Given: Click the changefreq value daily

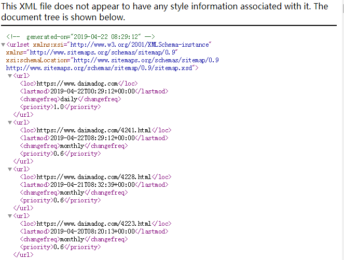Looking at the screenshot, I should (69, 99).
